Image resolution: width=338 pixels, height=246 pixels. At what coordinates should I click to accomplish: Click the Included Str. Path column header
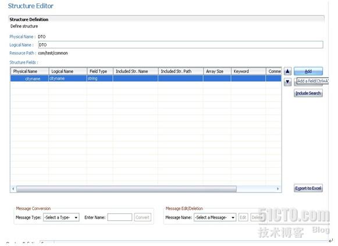181,71
